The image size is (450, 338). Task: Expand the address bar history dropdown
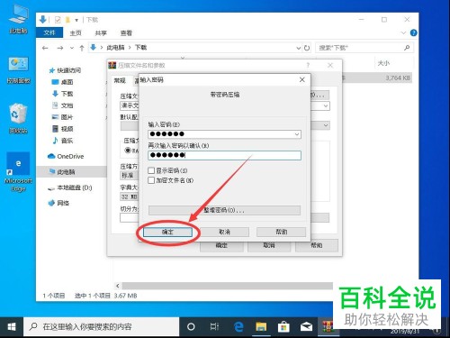point(299,48)
